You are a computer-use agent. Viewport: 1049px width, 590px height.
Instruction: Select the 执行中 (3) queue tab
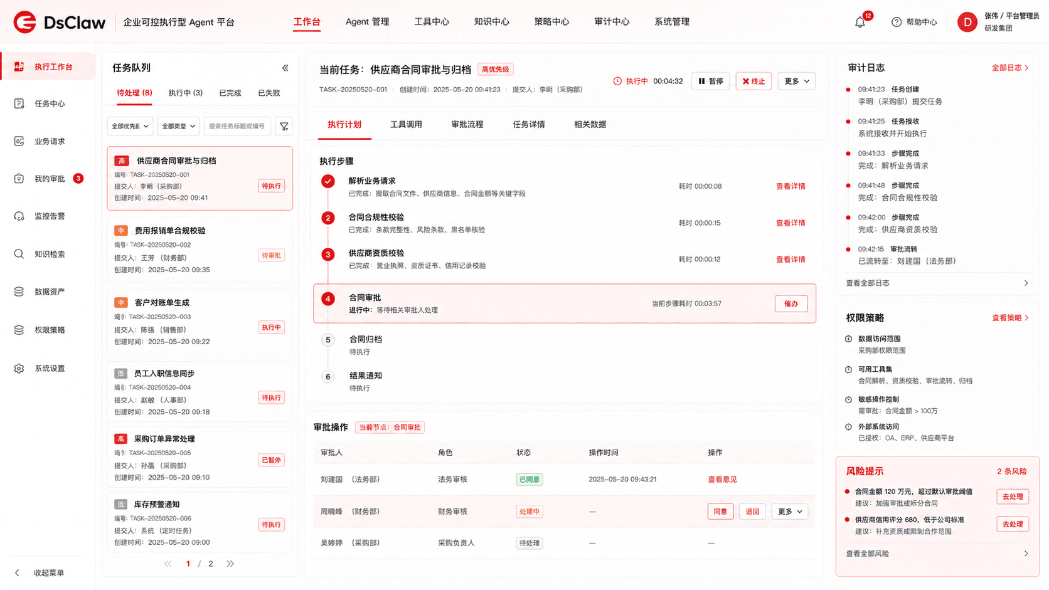pos(185,93)
